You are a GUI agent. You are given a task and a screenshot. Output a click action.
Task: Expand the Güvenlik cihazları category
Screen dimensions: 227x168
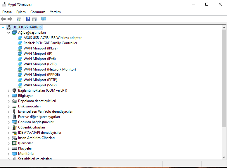[8, 128]
